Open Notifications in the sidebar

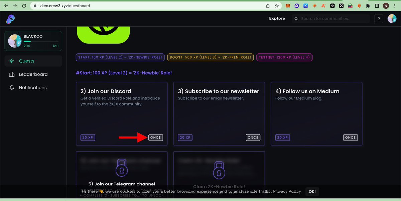pyautogui.click(x=33, y=88)
